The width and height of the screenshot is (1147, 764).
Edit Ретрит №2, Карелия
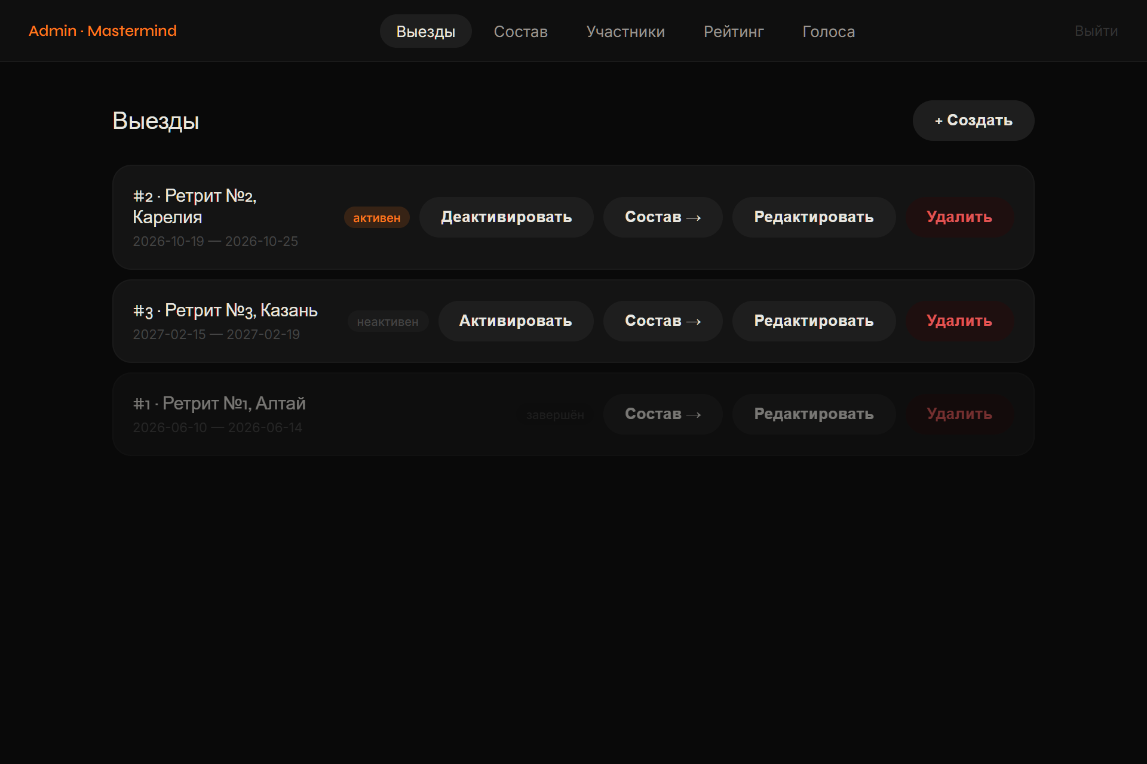pos(814,217)
